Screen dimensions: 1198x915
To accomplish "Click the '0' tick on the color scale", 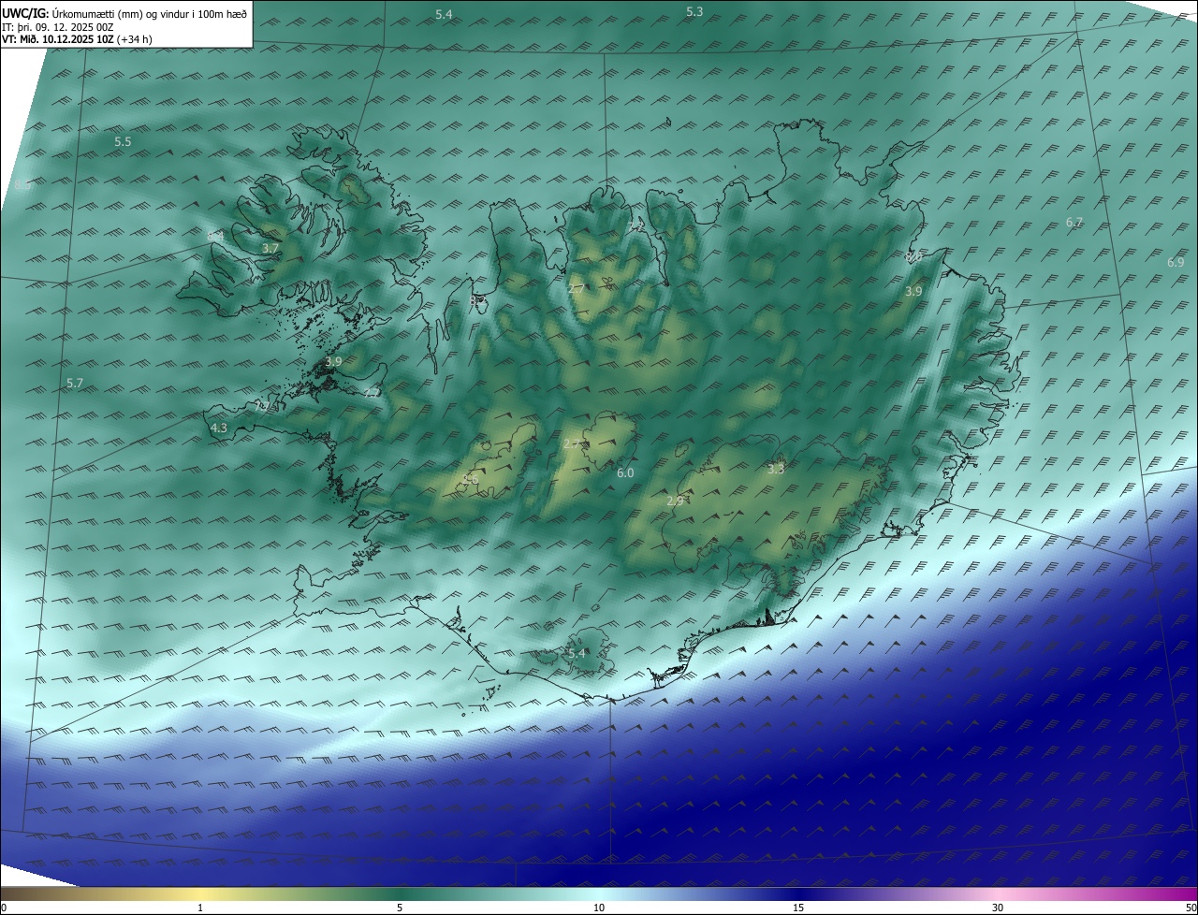I will [4, 908].
